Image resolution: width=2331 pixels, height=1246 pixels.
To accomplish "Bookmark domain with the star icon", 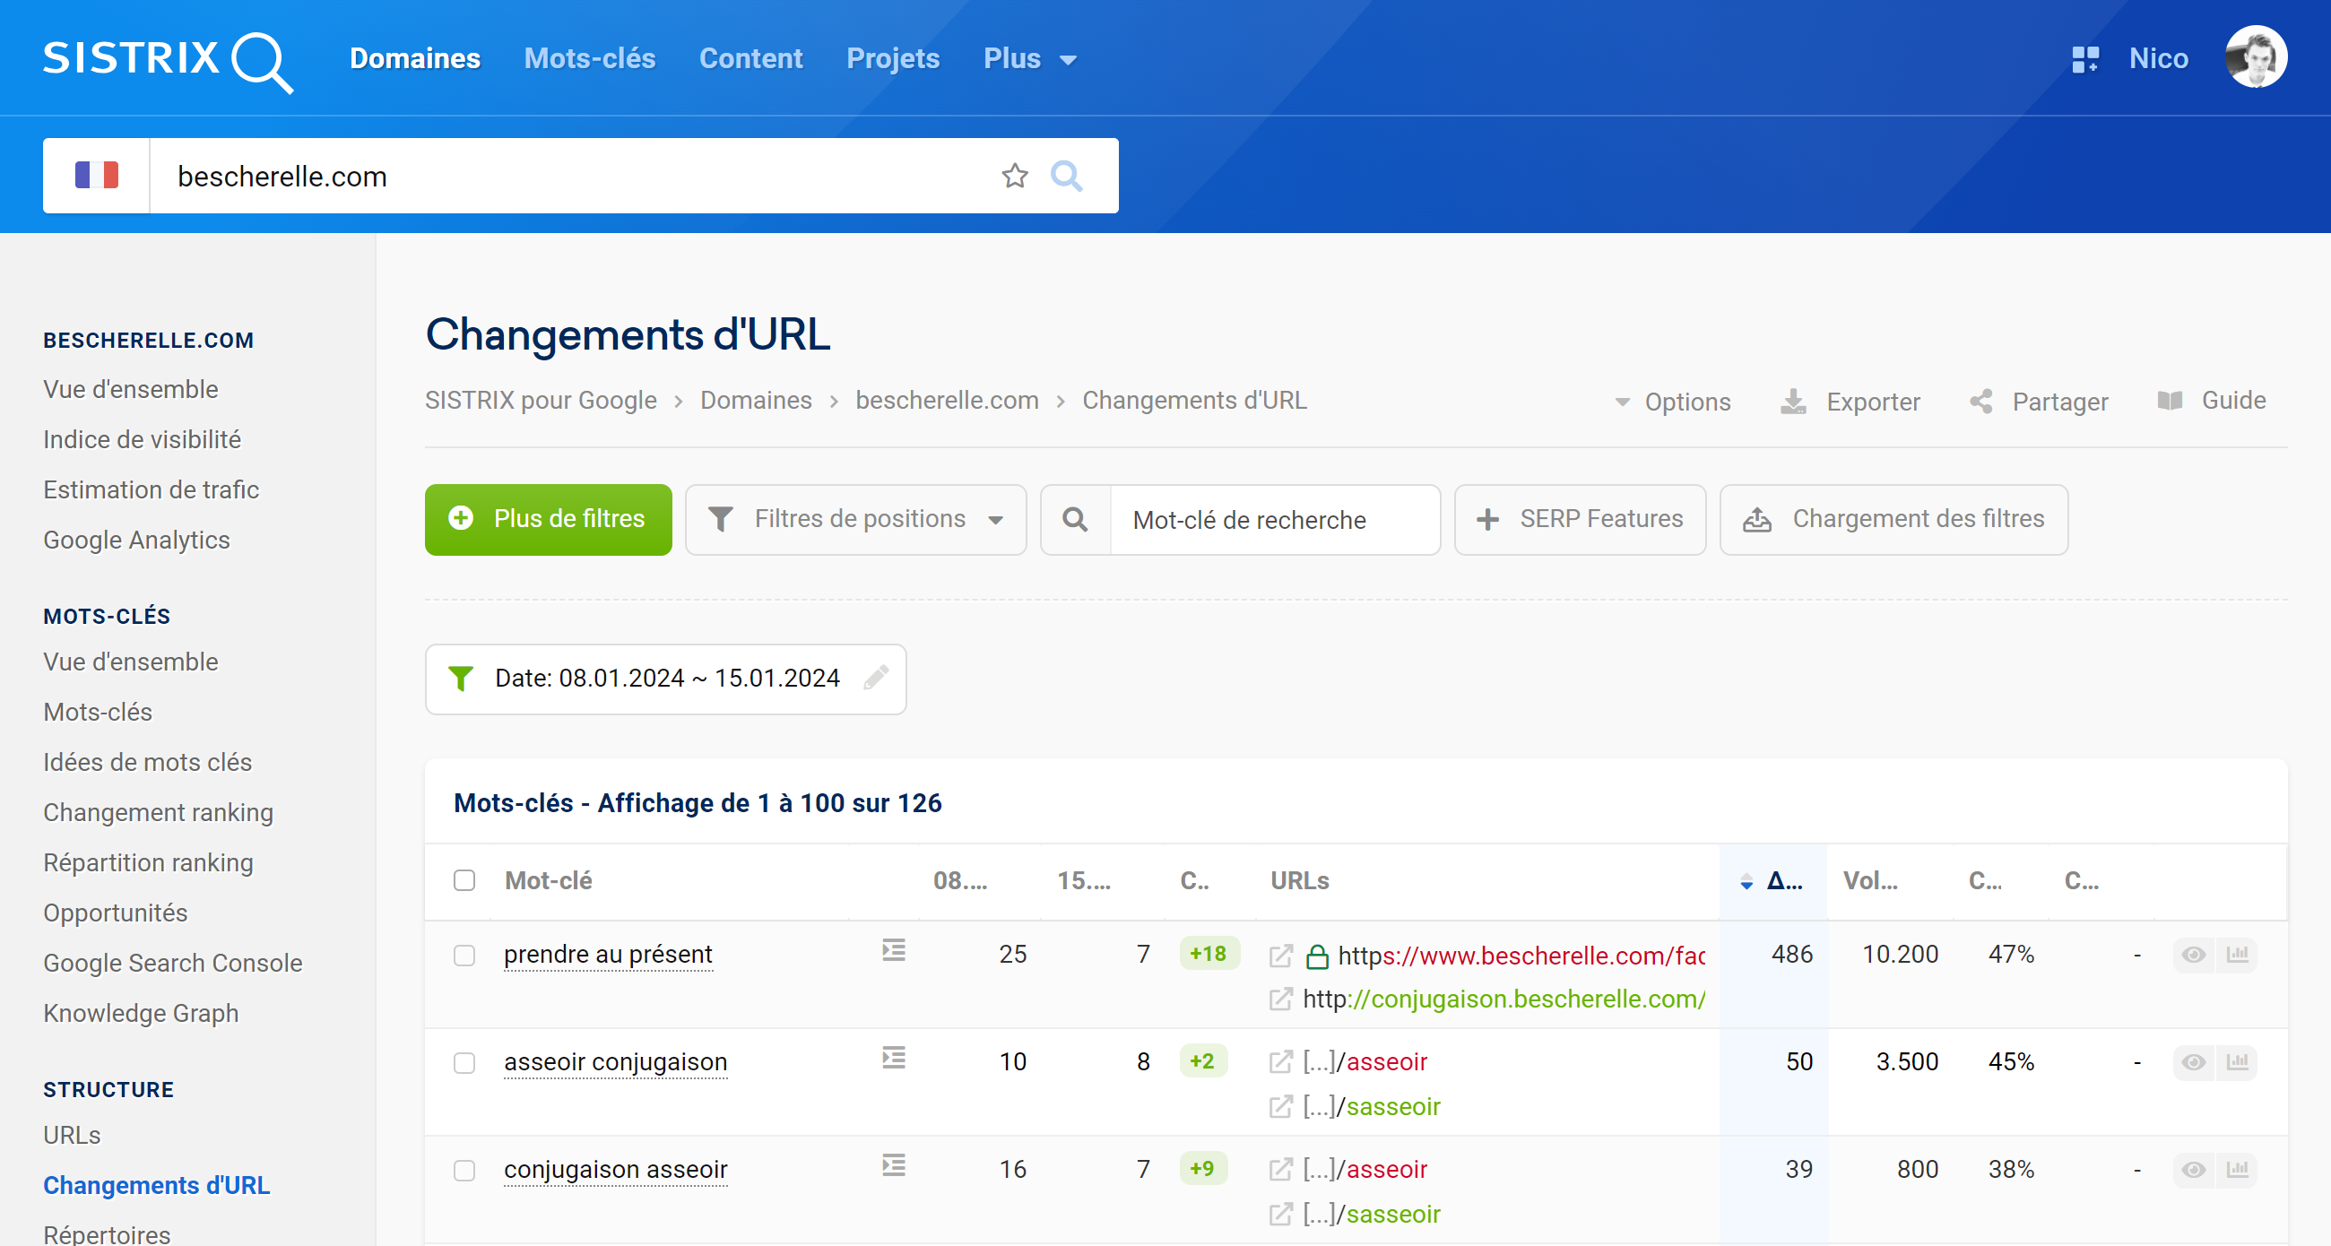I will pos(1014,176).
